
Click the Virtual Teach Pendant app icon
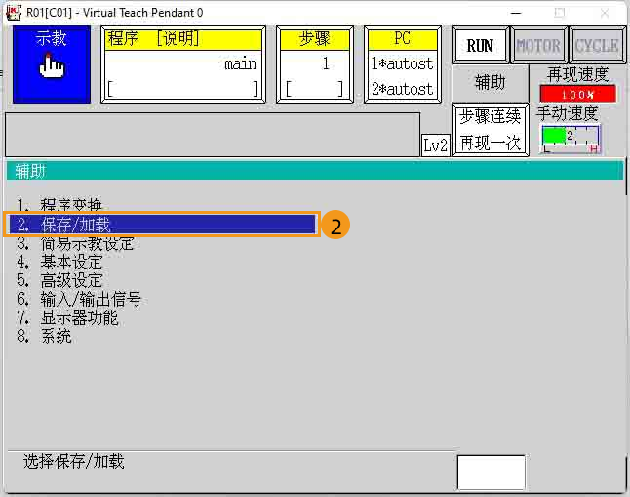click(14, 13)
